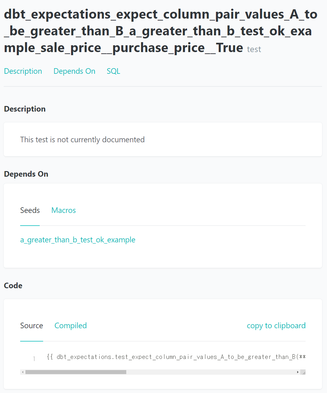327x393 pixels.
Task: Click the resize grip at code box corner
Action: [303, 372]
